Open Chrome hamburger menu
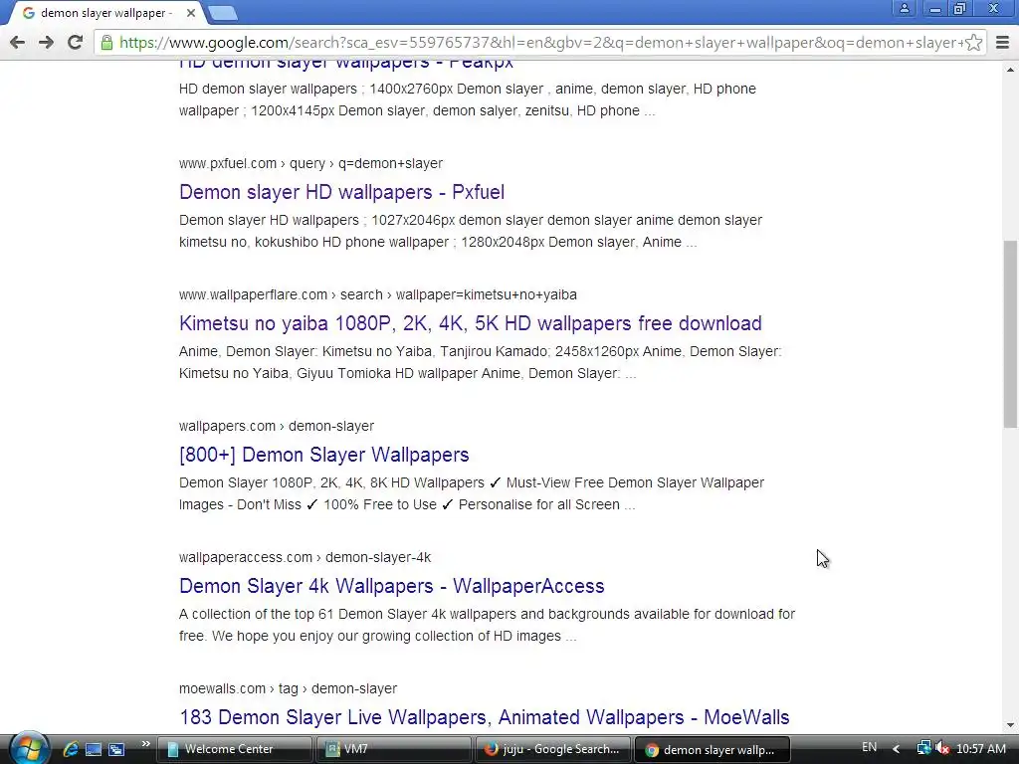This screenshot has height=764, width=1019. (1002, 43)
